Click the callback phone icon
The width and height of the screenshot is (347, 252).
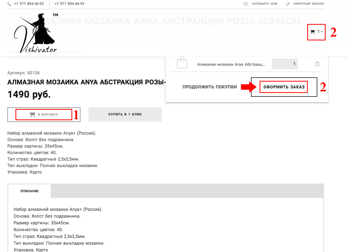click(288, 4)
